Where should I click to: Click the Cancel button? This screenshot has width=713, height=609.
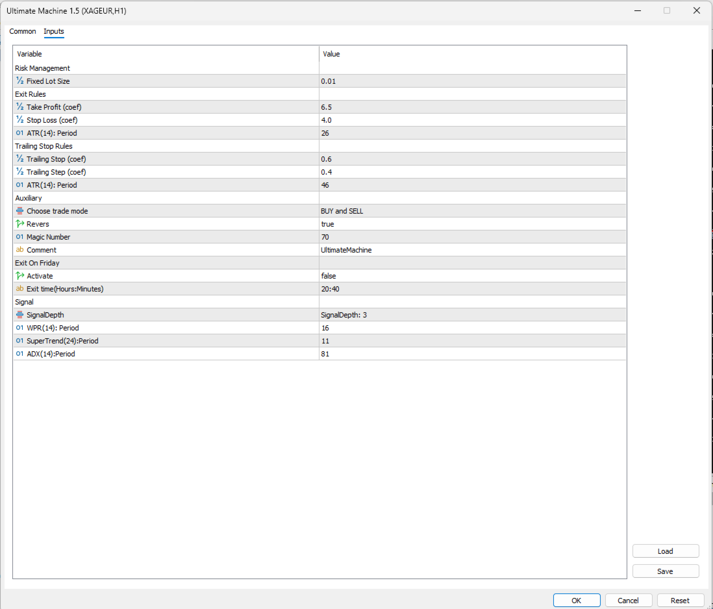[x=628, y=601]
